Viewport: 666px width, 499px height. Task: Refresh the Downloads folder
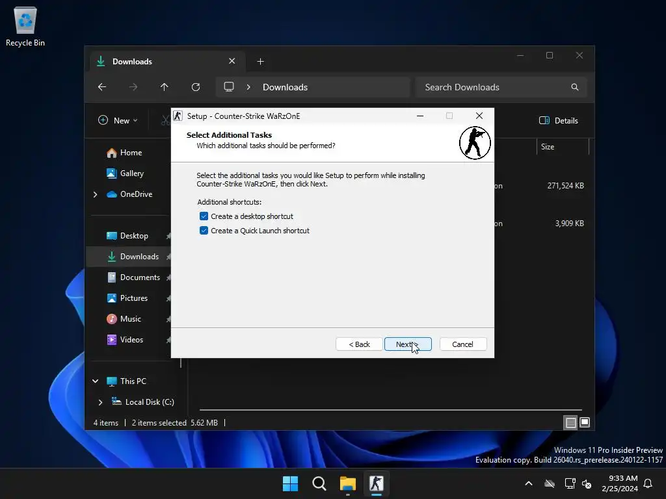pos(196,87)
